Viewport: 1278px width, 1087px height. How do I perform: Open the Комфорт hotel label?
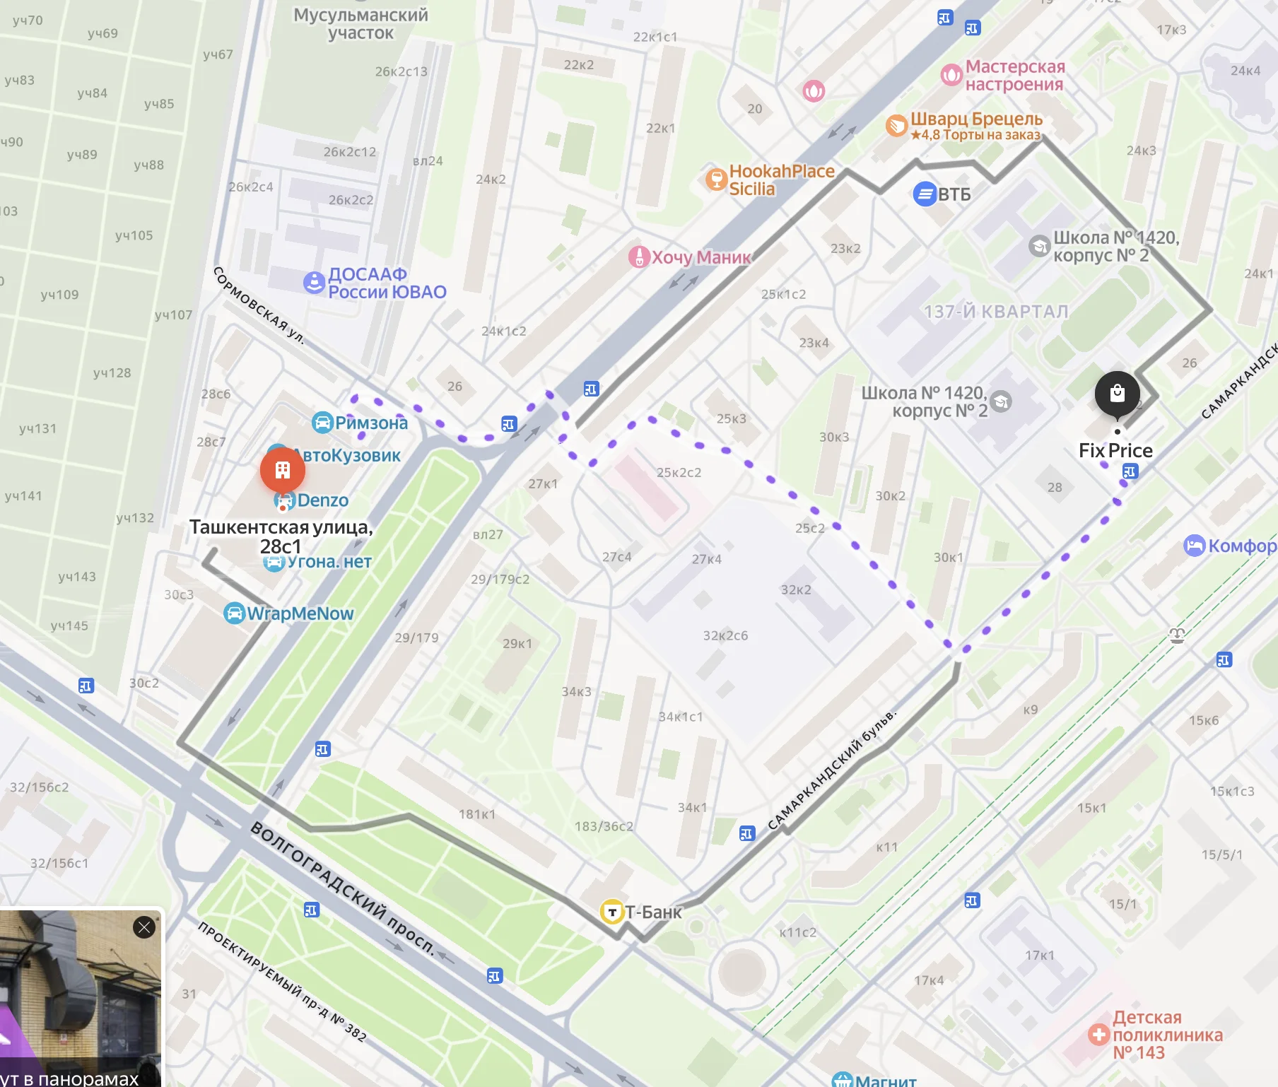(x=1242, y=546)
